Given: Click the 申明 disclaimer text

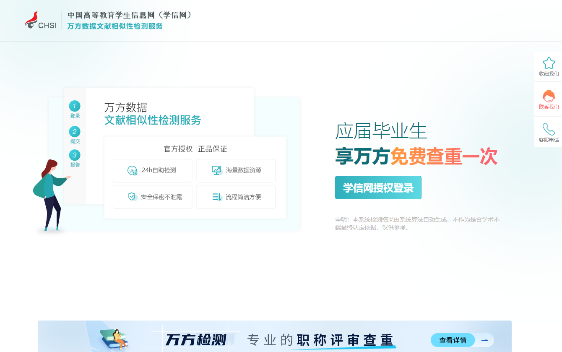Looking at the screenshot, I should point(417,223).
